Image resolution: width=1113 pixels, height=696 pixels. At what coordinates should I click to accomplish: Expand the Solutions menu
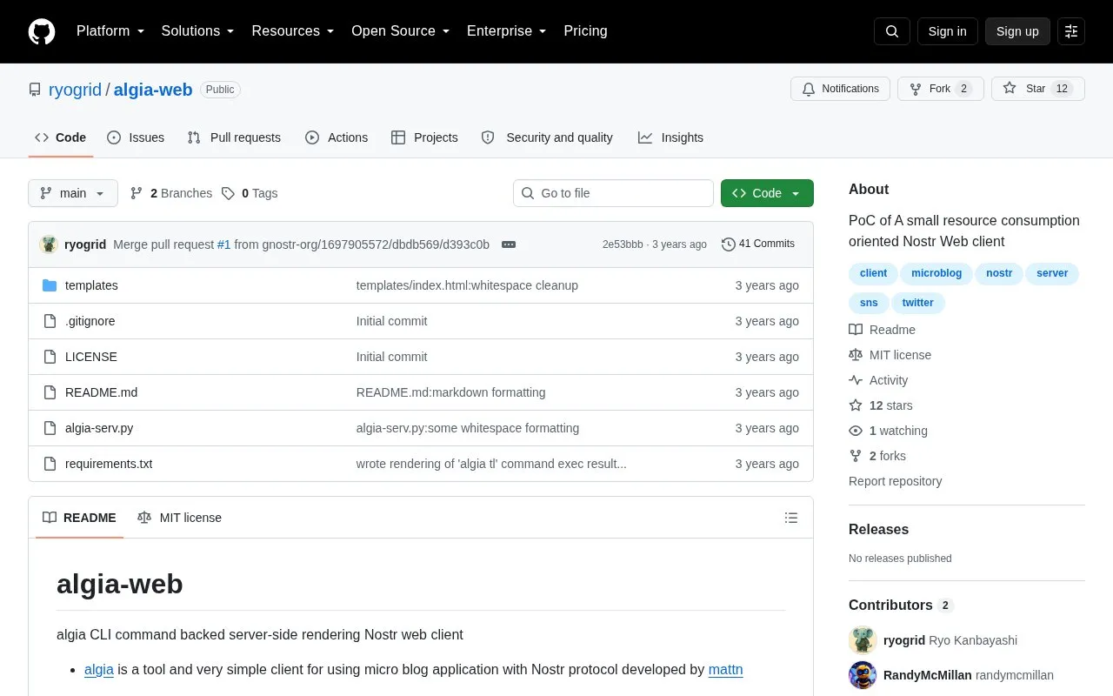tap(198, 31)
